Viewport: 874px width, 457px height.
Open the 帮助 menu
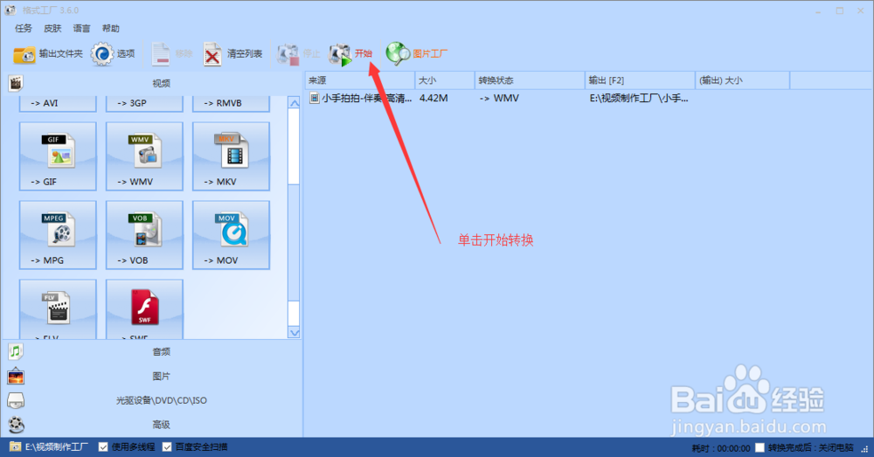click(110, 29)
